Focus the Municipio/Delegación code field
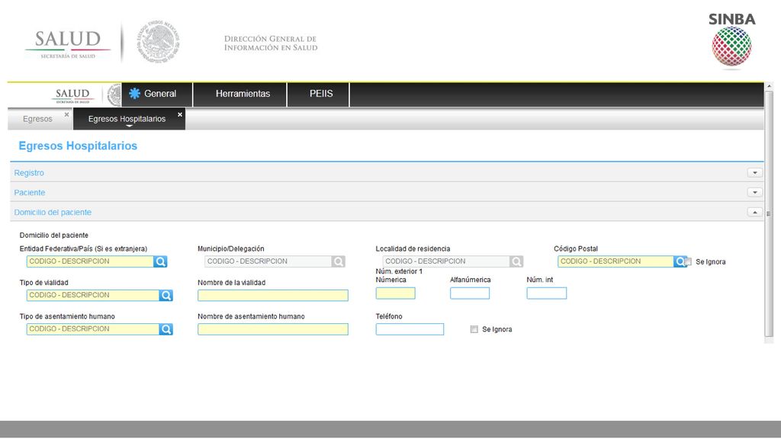 pyautogui.click(x=268, y=261)
